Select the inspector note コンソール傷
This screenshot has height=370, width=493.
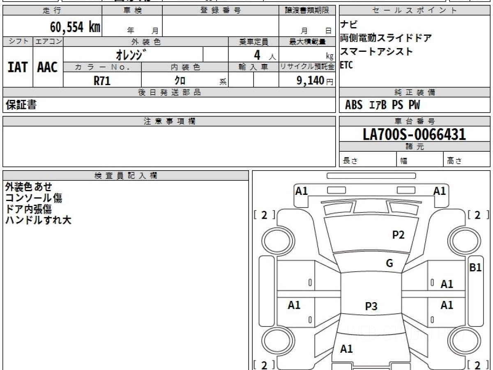pos(34,198)
